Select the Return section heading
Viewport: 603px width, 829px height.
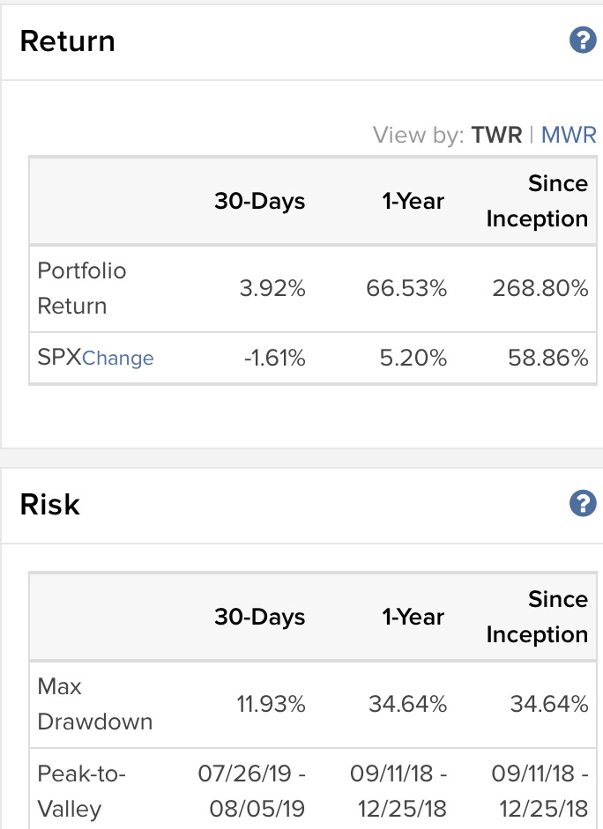point(67,41)
